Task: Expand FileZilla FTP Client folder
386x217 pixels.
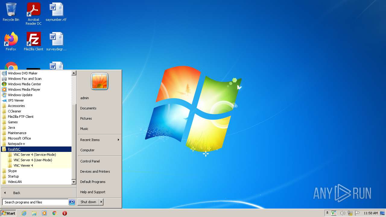Action: (36, 117)
